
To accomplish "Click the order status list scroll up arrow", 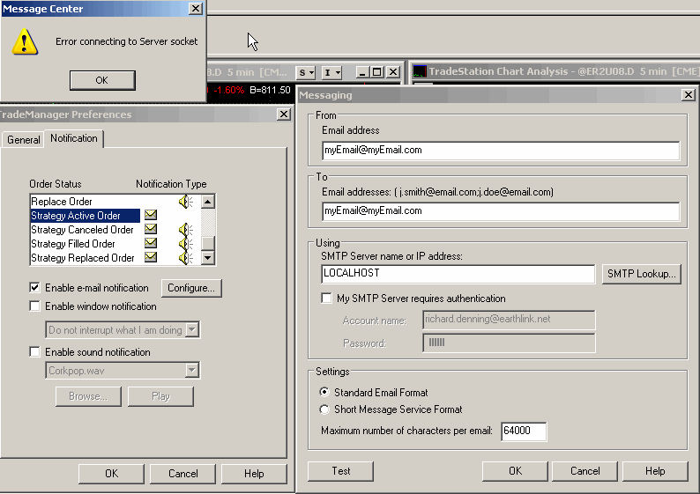I will (207, 202).
